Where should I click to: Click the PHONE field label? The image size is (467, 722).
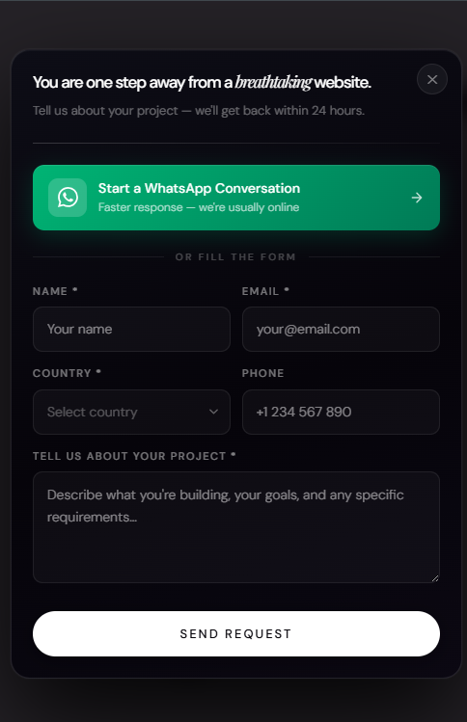[x=262, y=373]
